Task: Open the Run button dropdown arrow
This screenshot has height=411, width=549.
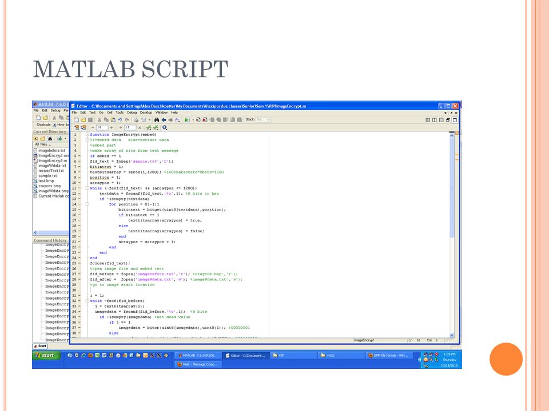Action: click(x=193, y=120)
